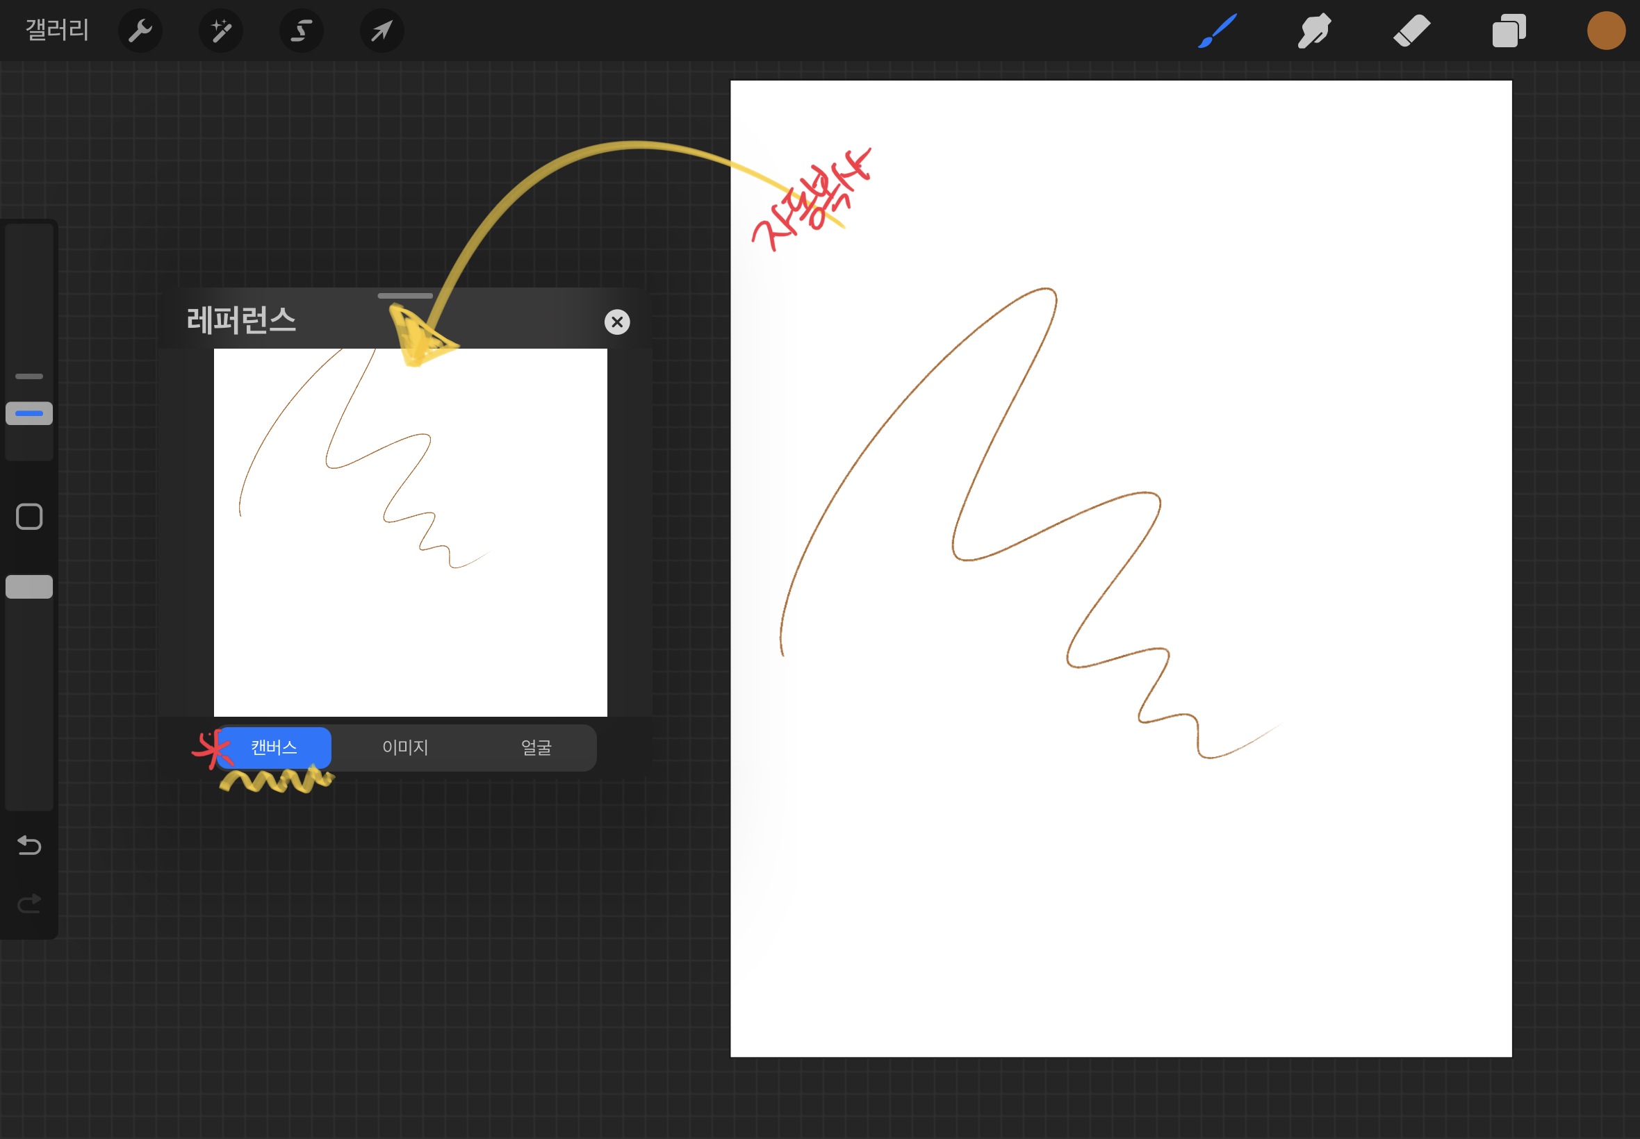The width and height of the screenshot is (1640, 1139).
Task: Open the active color picker circle
Action: 1606,31
